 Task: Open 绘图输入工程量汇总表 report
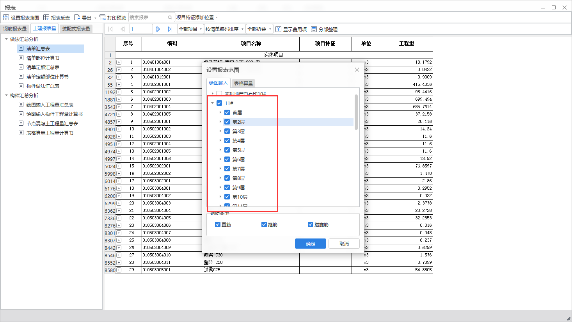point(50,105)
